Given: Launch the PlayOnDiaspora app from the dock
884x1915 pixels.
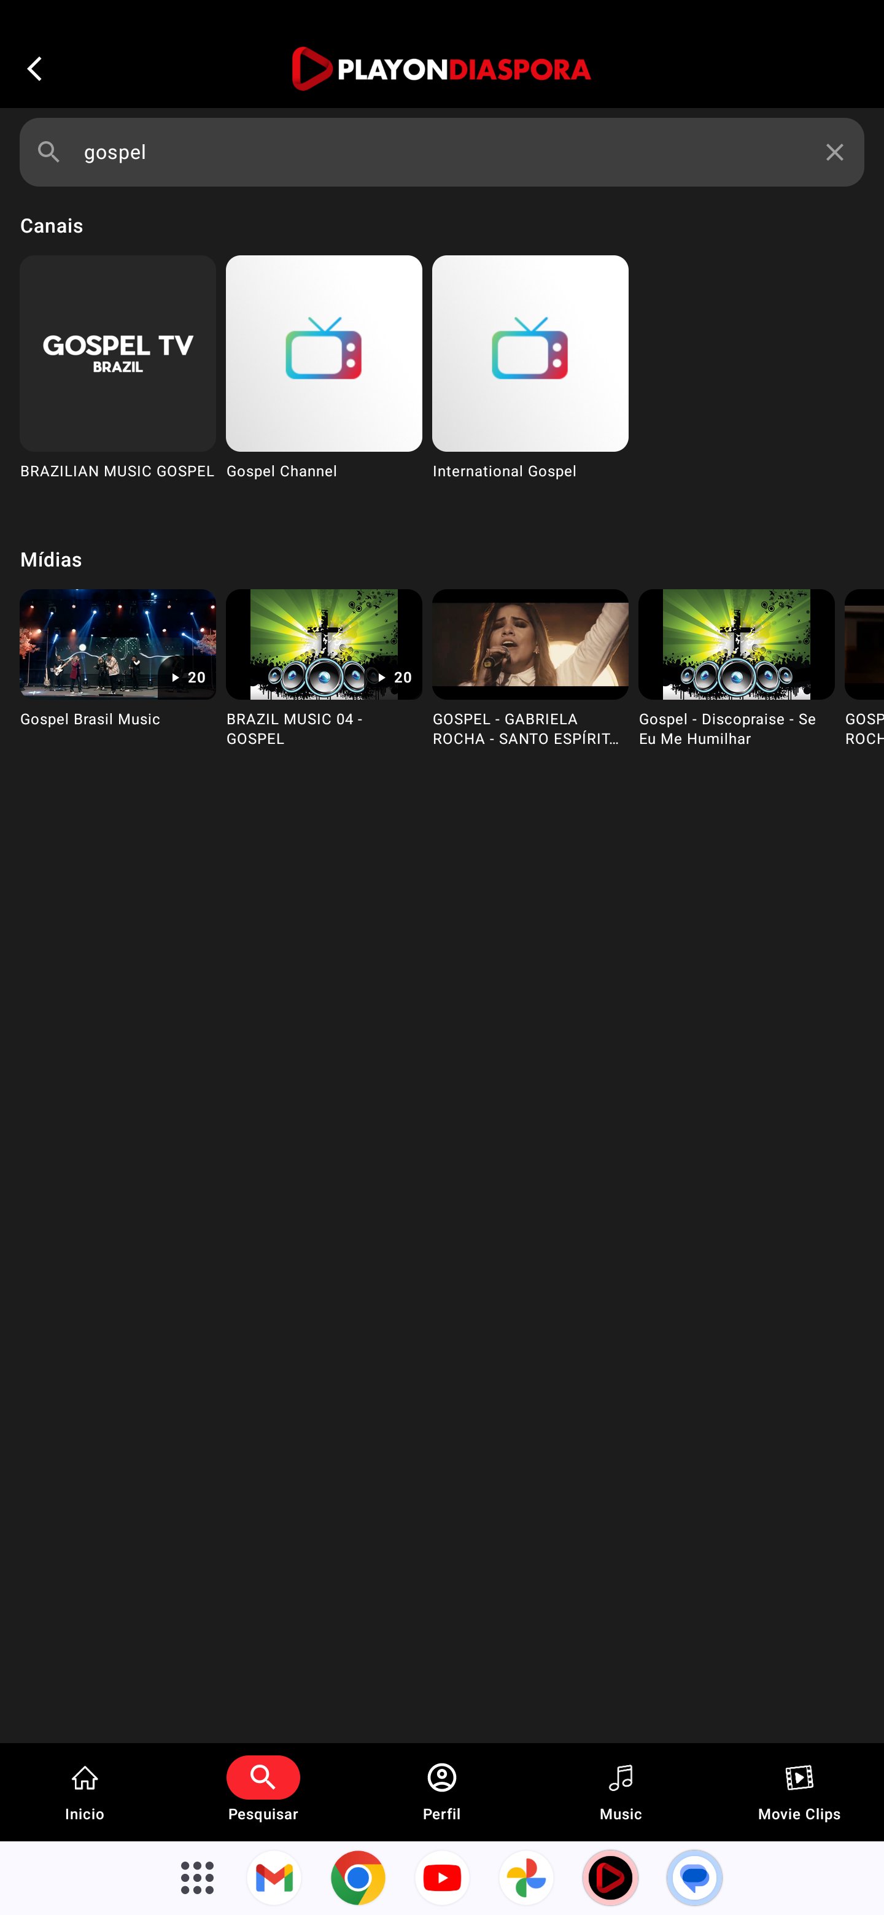Looking at the screenshot, I should point(610,1878).
